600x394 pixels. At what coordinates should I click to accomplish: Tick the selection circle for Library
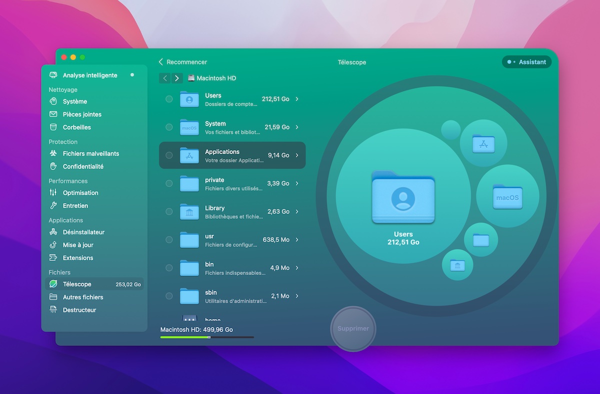point(169,211)
